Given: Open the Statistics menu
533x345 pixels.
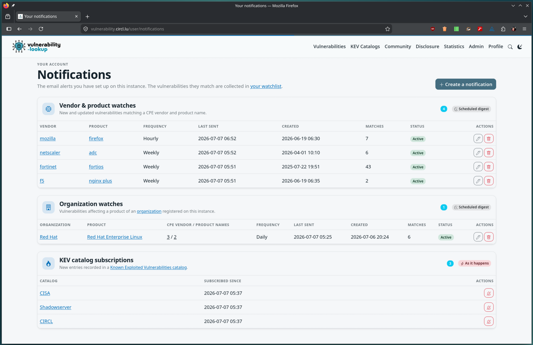Looking at the screenshot, I should 454,46.
